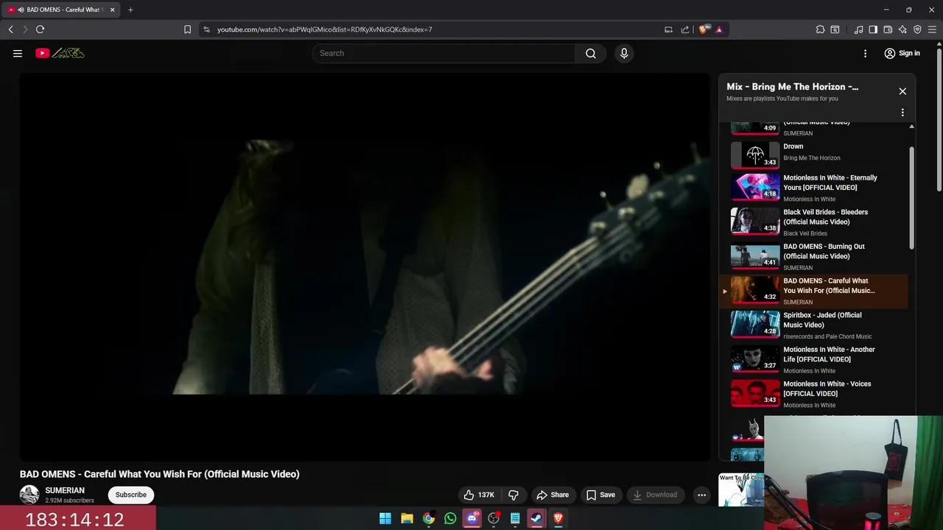Image resolution: width=943 pixels, height=530 pixels.
Task: Open the SUMERIAN channel name link
Action: point(65,490)
